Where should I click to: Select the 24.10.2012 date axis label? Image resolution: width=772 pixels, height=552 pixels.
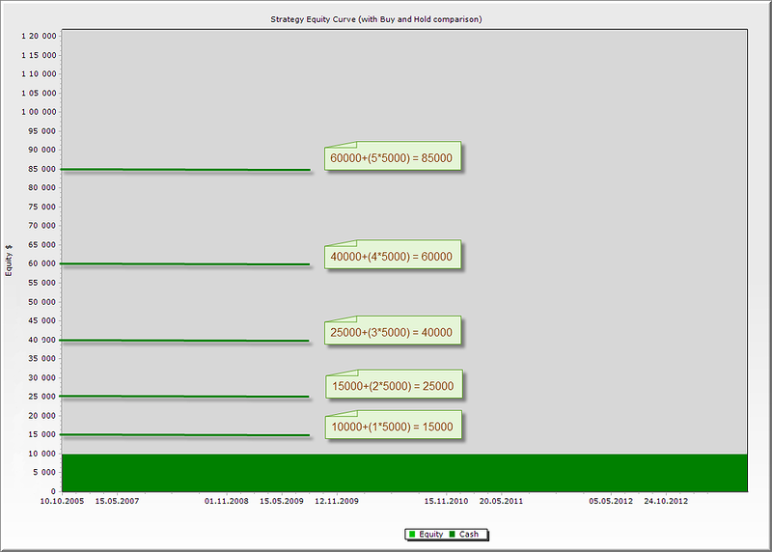666,502
